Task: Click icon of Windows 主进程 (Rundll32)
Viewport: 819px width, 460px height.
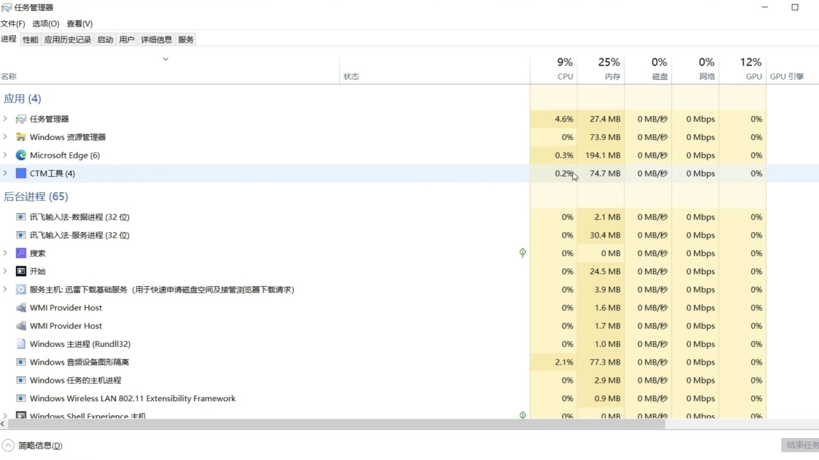Action: (x=21, y=344)
